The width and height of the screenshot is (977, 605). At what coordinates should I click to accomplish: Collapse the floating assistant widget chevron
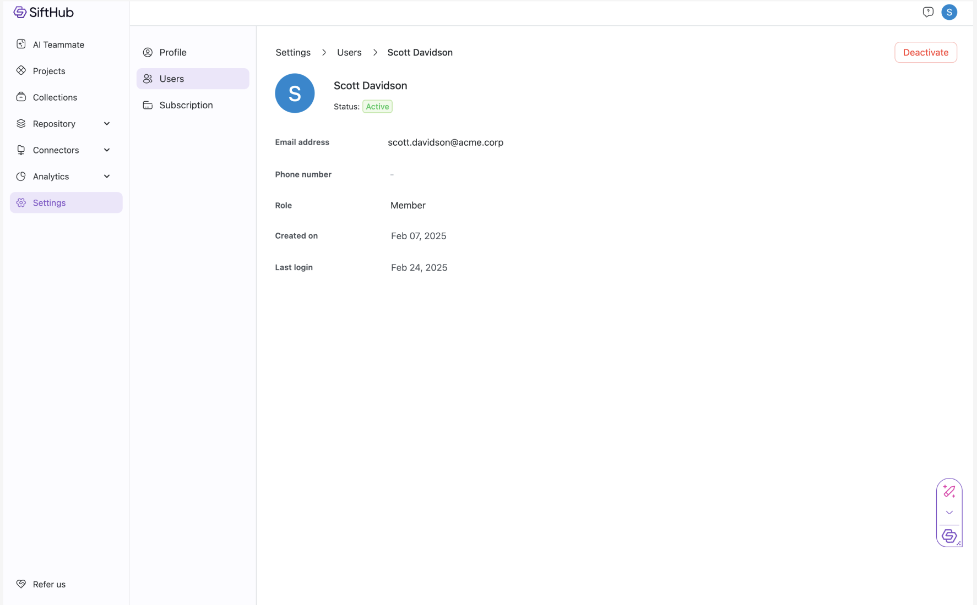[949, 513]
